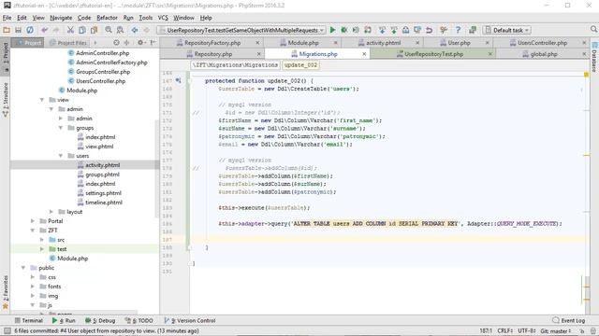This screenshot has width=599, height=336.
Task: Open settings with the wrench toolbar icon
Action: (x=444, y=30)
